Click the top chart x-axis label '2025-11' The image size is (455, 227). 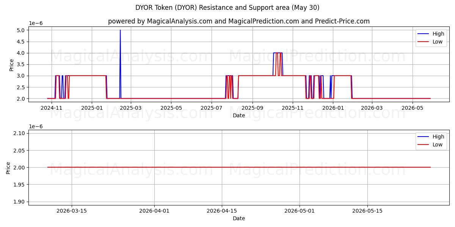tap(293, 108)
